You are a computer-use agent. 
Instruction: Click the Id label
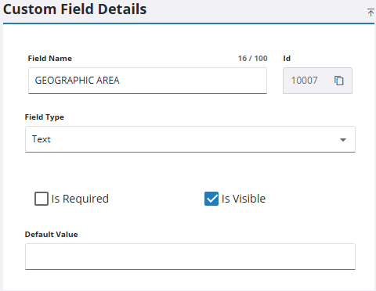(x=287, y=59)
